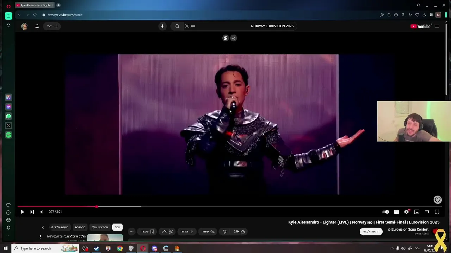The image size is (451, 253).
Task: Start YouTube voice search microphone
Action: pos(162,26)
